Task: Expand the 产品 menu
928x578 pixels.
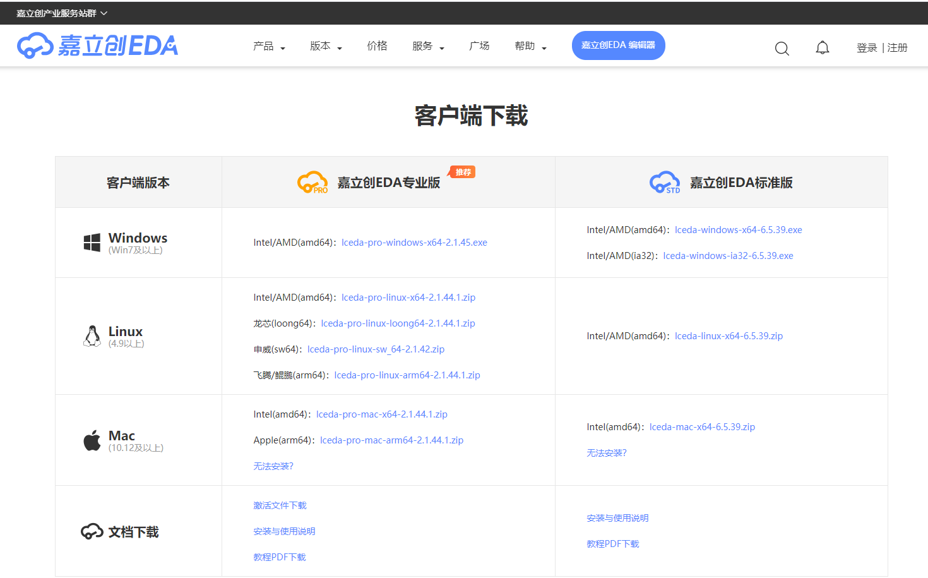Action: point(269,46)
